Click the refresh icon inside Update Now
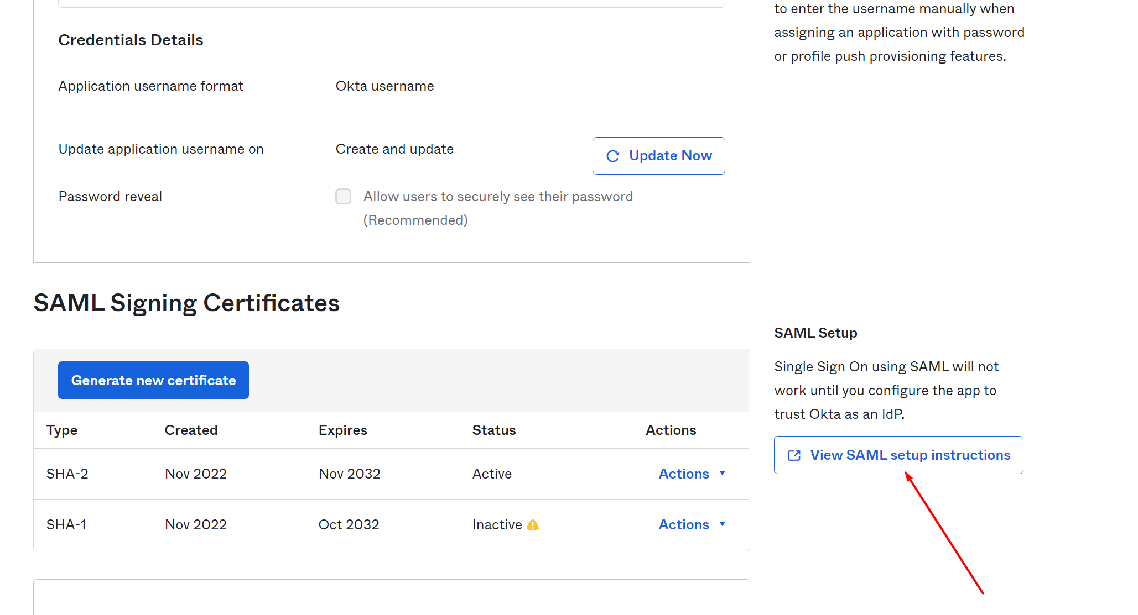This screenshot has width=1138, height=615. [x=612, y=156]
